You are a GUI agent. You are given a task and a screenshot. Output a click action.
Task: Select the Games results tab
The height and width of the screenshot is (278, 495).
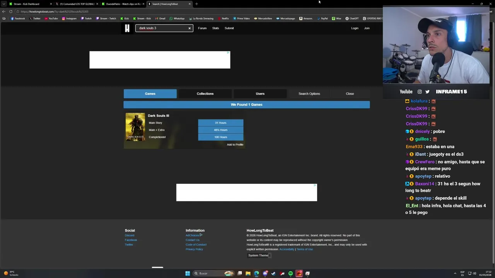coord(150,93)
